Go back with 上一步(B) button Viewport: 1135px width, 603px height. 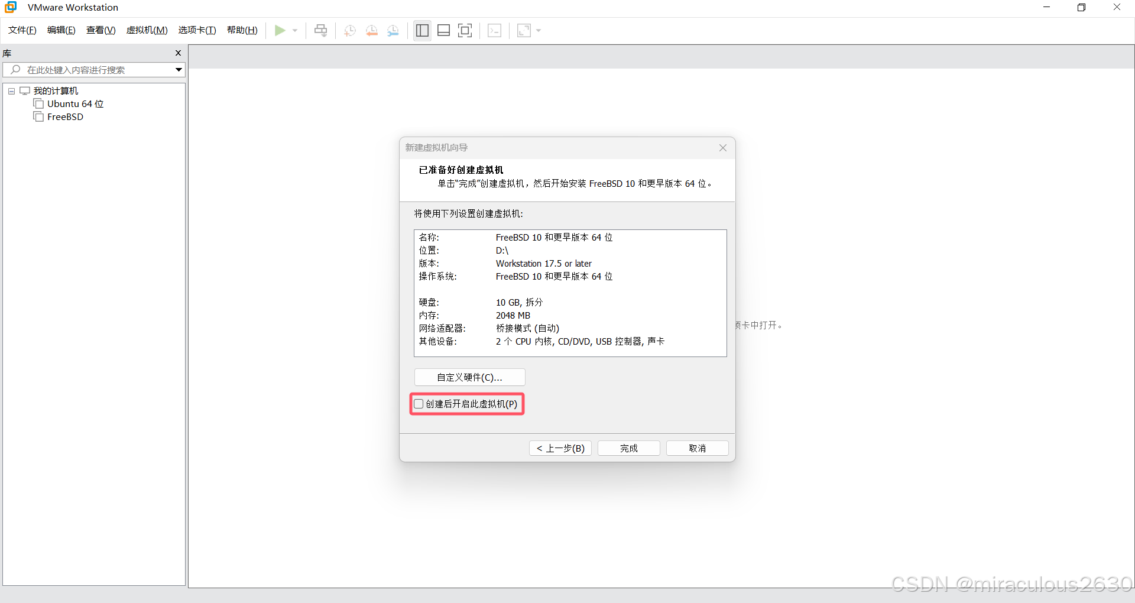pos(560,448)
